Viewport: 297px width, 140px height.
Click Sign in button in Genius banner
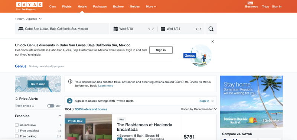coord(161,50)
